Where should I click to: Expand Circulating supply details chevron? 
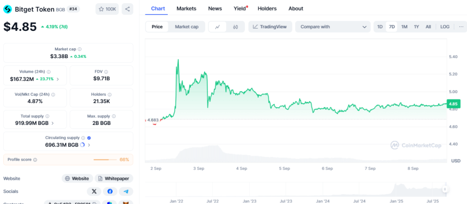point(89,145)
